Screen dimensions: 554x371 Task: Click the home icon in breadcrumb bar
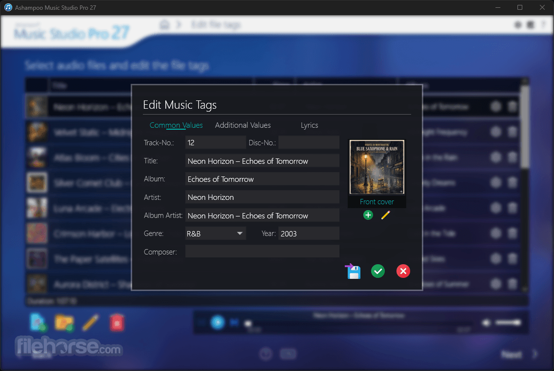[x=164, y=25]
